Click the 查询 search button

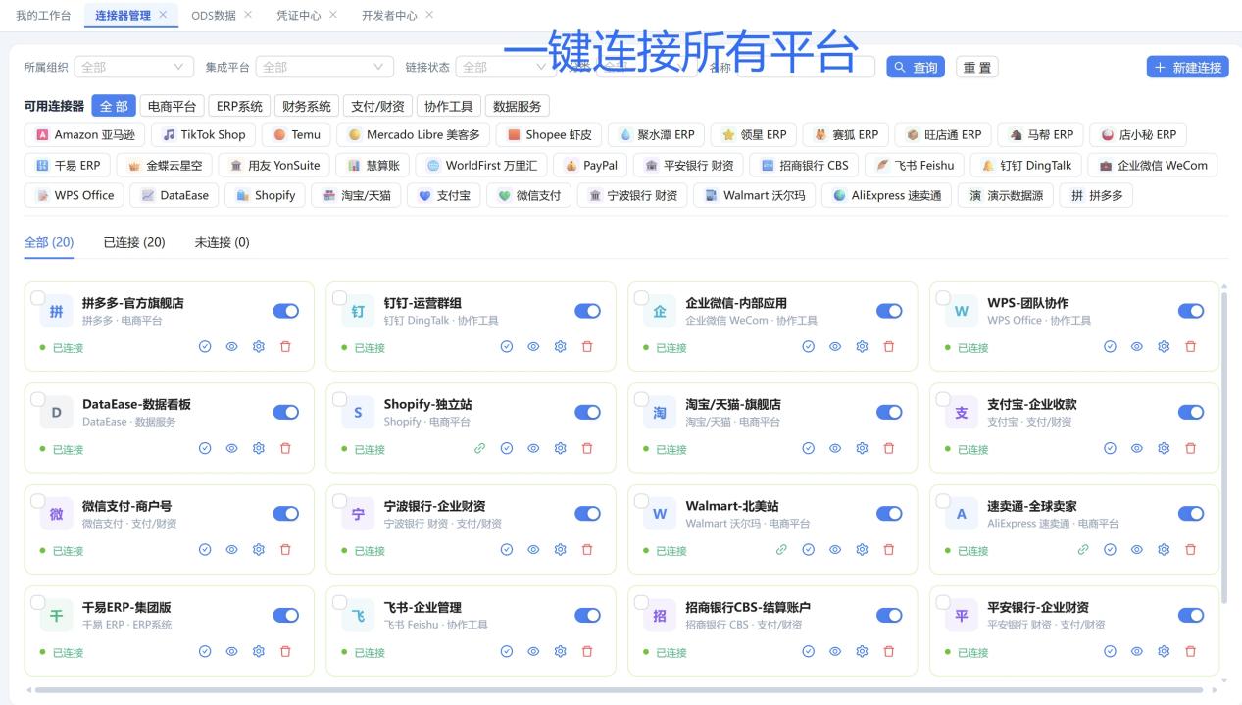tap(917, 67)
